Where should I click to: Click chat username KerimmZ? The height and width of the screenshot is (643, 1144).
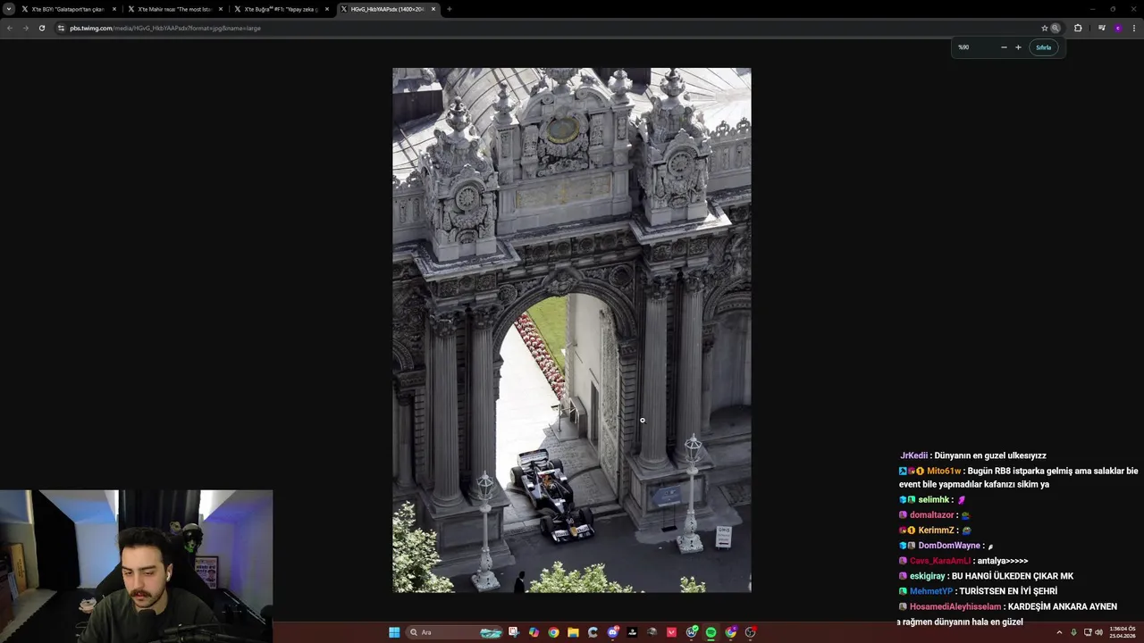pos(937,530)
